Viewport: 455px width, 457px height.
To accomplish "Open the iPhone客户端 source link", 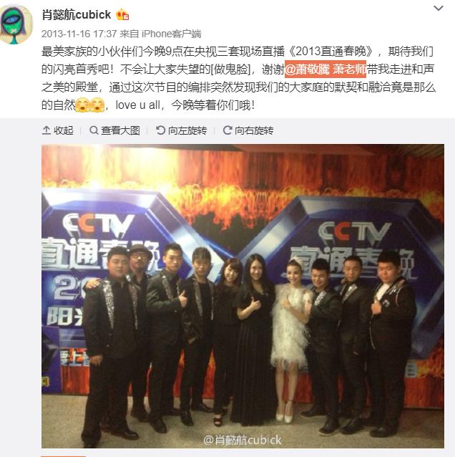I will pos(171,34).
